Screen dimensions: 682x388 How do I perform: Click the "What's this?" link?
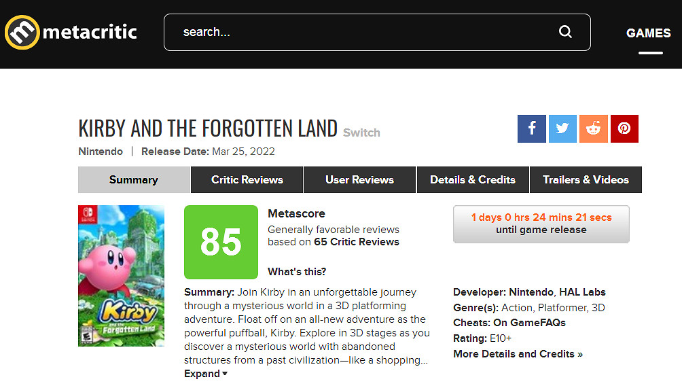click(x=297, y=272)
